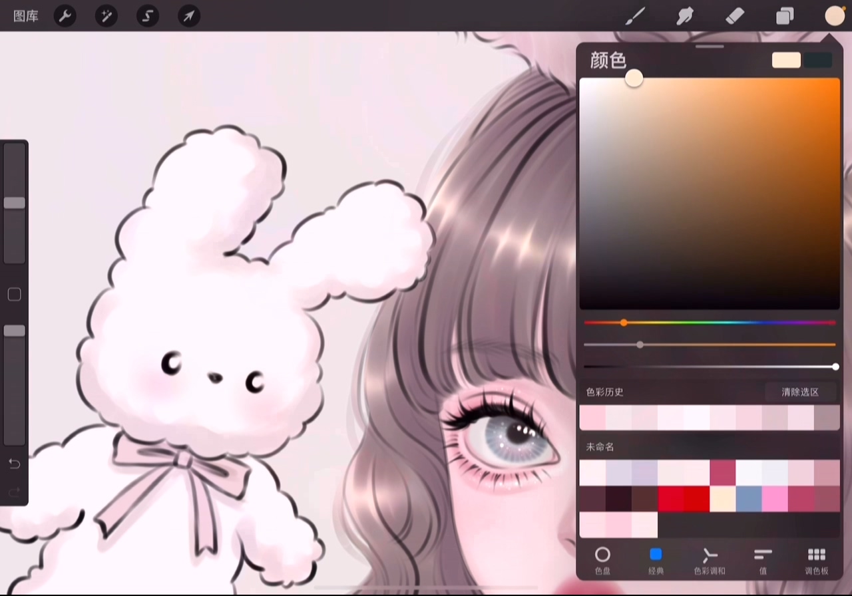Viewport: 852px width, 596px height.
Task: Select the Smudge finger tool
Action: [685, 16]
